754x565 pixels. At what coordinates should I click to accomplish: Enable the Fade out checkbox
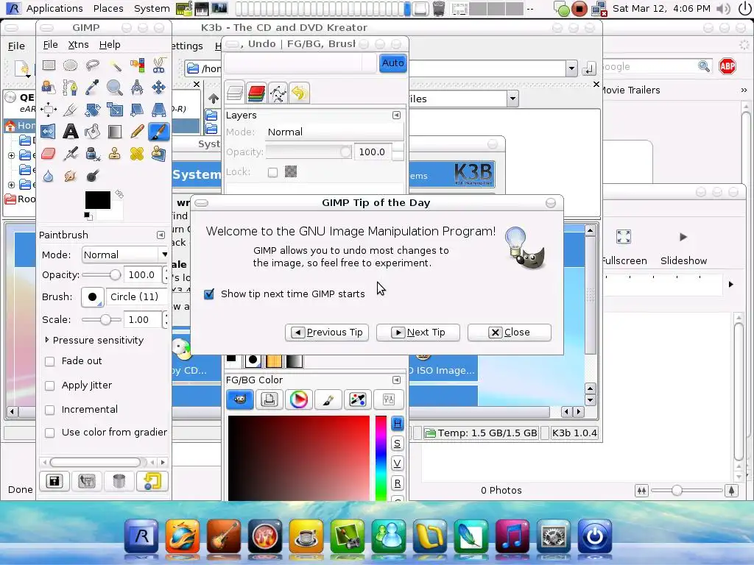coord(49,361)
